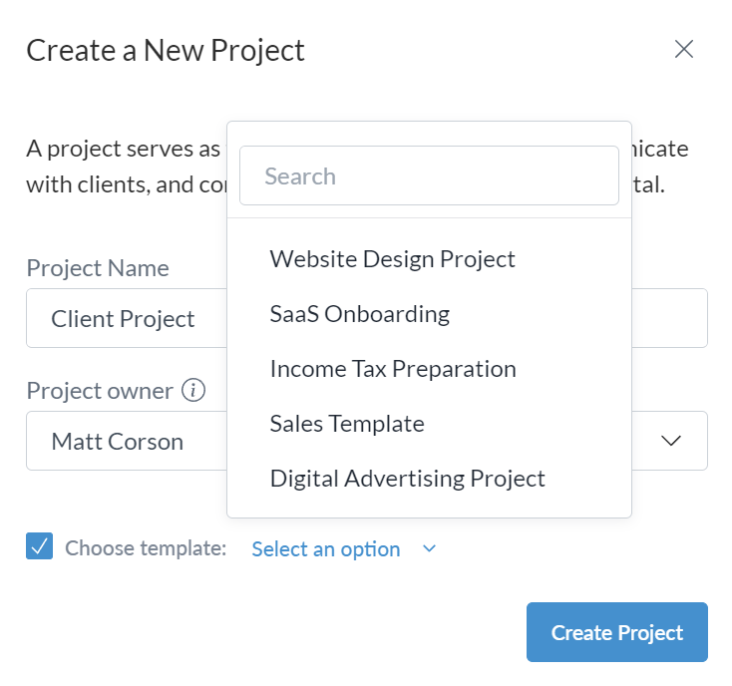Click the Project Name field containing Client Project
Screen dimensions: 732x686
click(125, 319)
